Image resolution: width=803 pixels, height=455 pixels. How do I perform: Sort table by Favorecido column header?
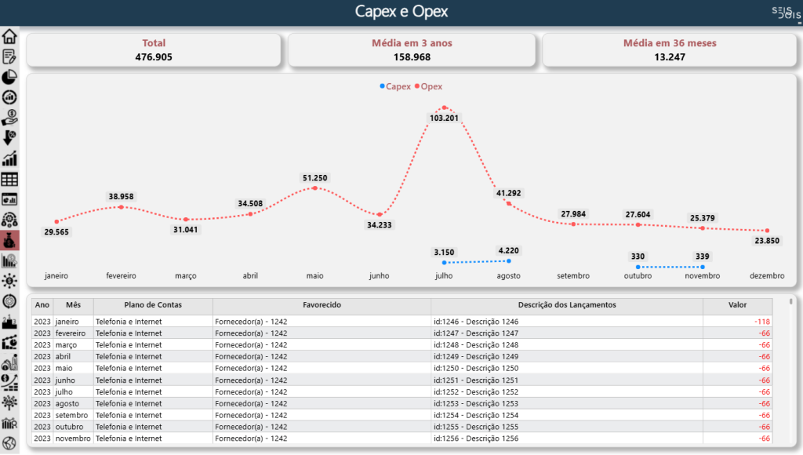coord(322,305)
